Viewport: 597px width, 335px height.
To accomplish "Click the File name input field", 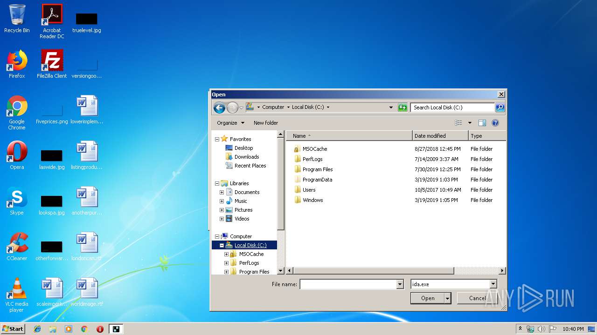I will pyautogui.click(x=348, y=284).
